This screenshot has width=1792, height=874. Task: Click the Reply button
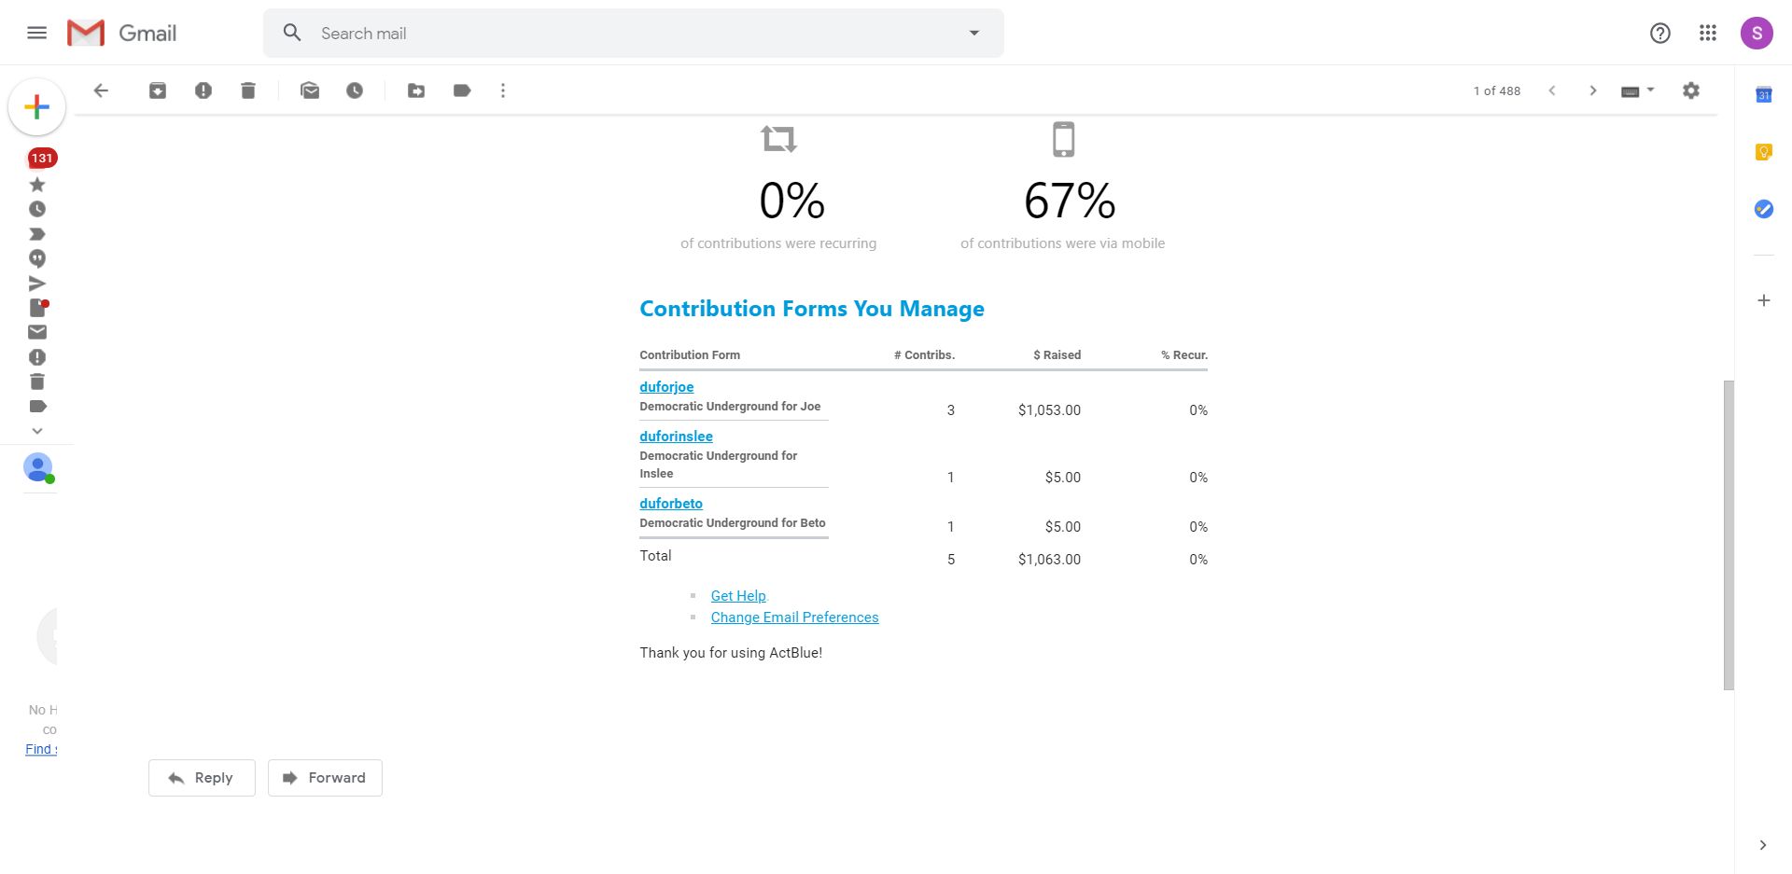point(202,778)
